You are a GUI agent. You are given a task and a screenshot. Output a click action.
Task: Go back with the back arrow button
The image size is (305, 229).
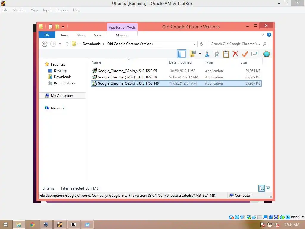(45, 44)
